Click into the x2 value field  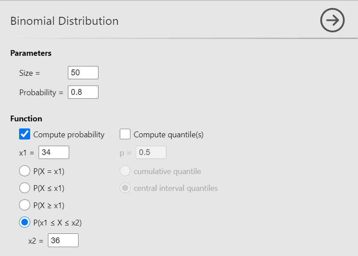pyautogui.click(x=63, y=240)
